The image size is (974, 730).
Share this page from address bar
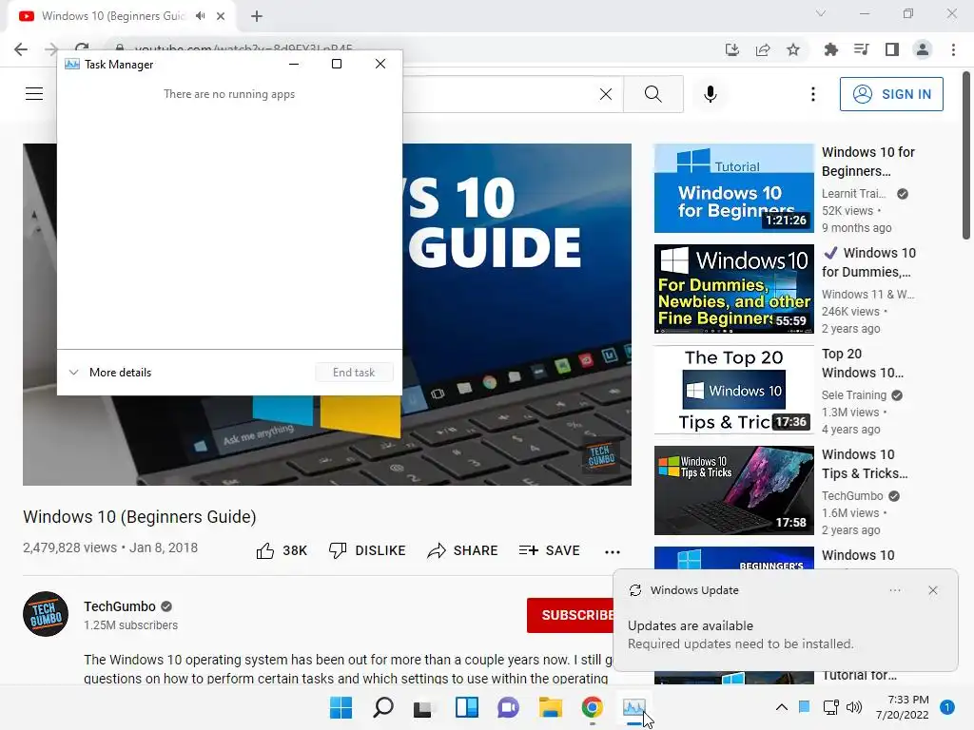click(763, 49)
